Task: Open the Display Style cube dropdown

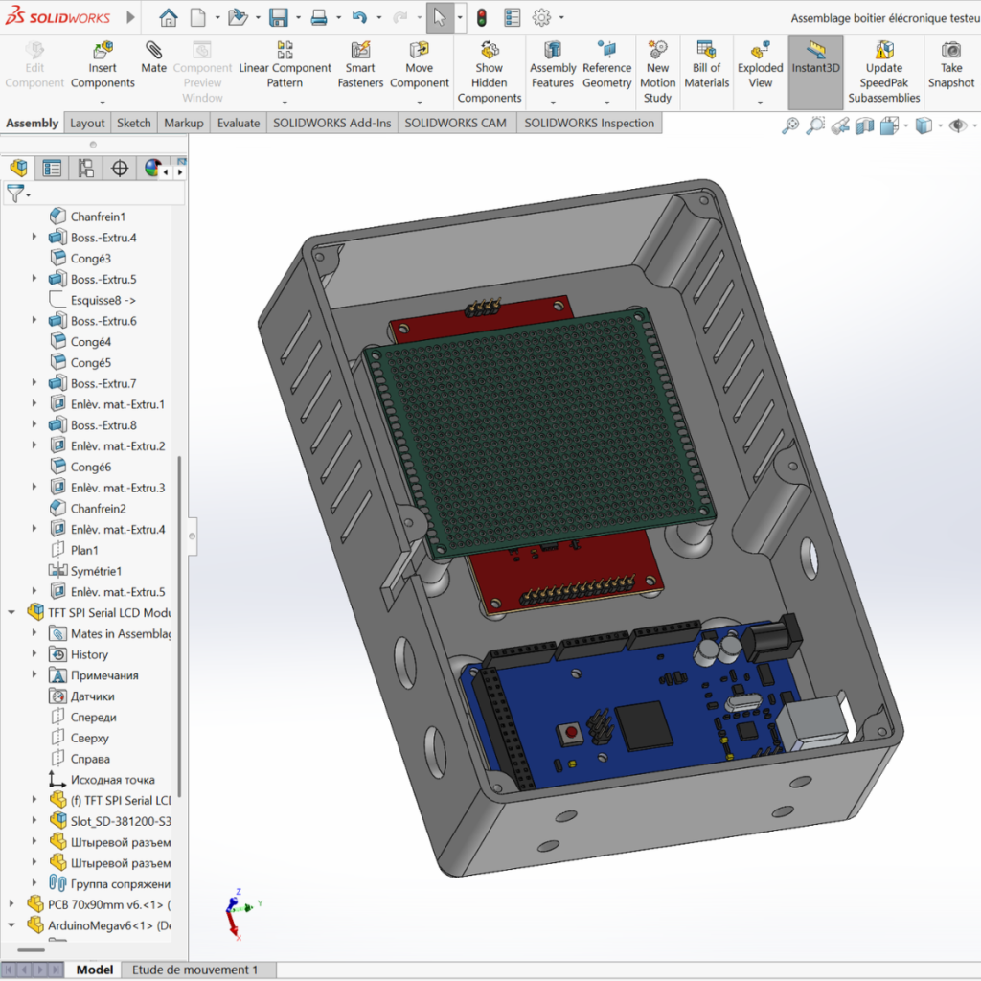Action: tap(940, 126)
